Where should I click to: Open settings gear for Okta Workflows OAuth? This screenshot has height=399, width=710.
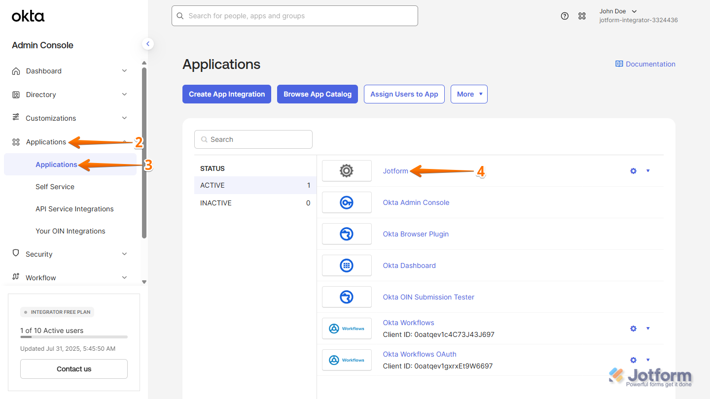click(x=634, y=360)
